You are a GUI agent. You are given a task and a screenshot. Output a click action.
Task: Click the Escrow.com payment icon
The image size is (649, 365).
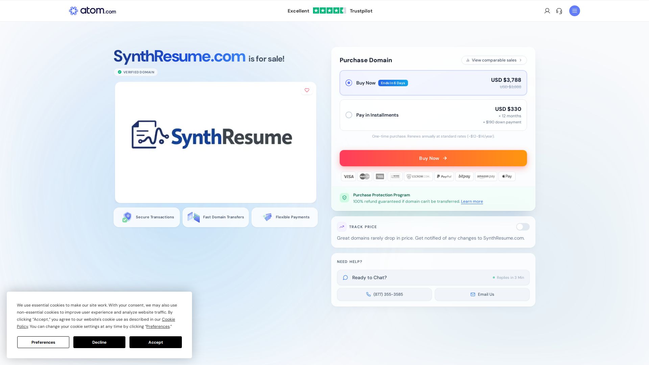(418, 176)
